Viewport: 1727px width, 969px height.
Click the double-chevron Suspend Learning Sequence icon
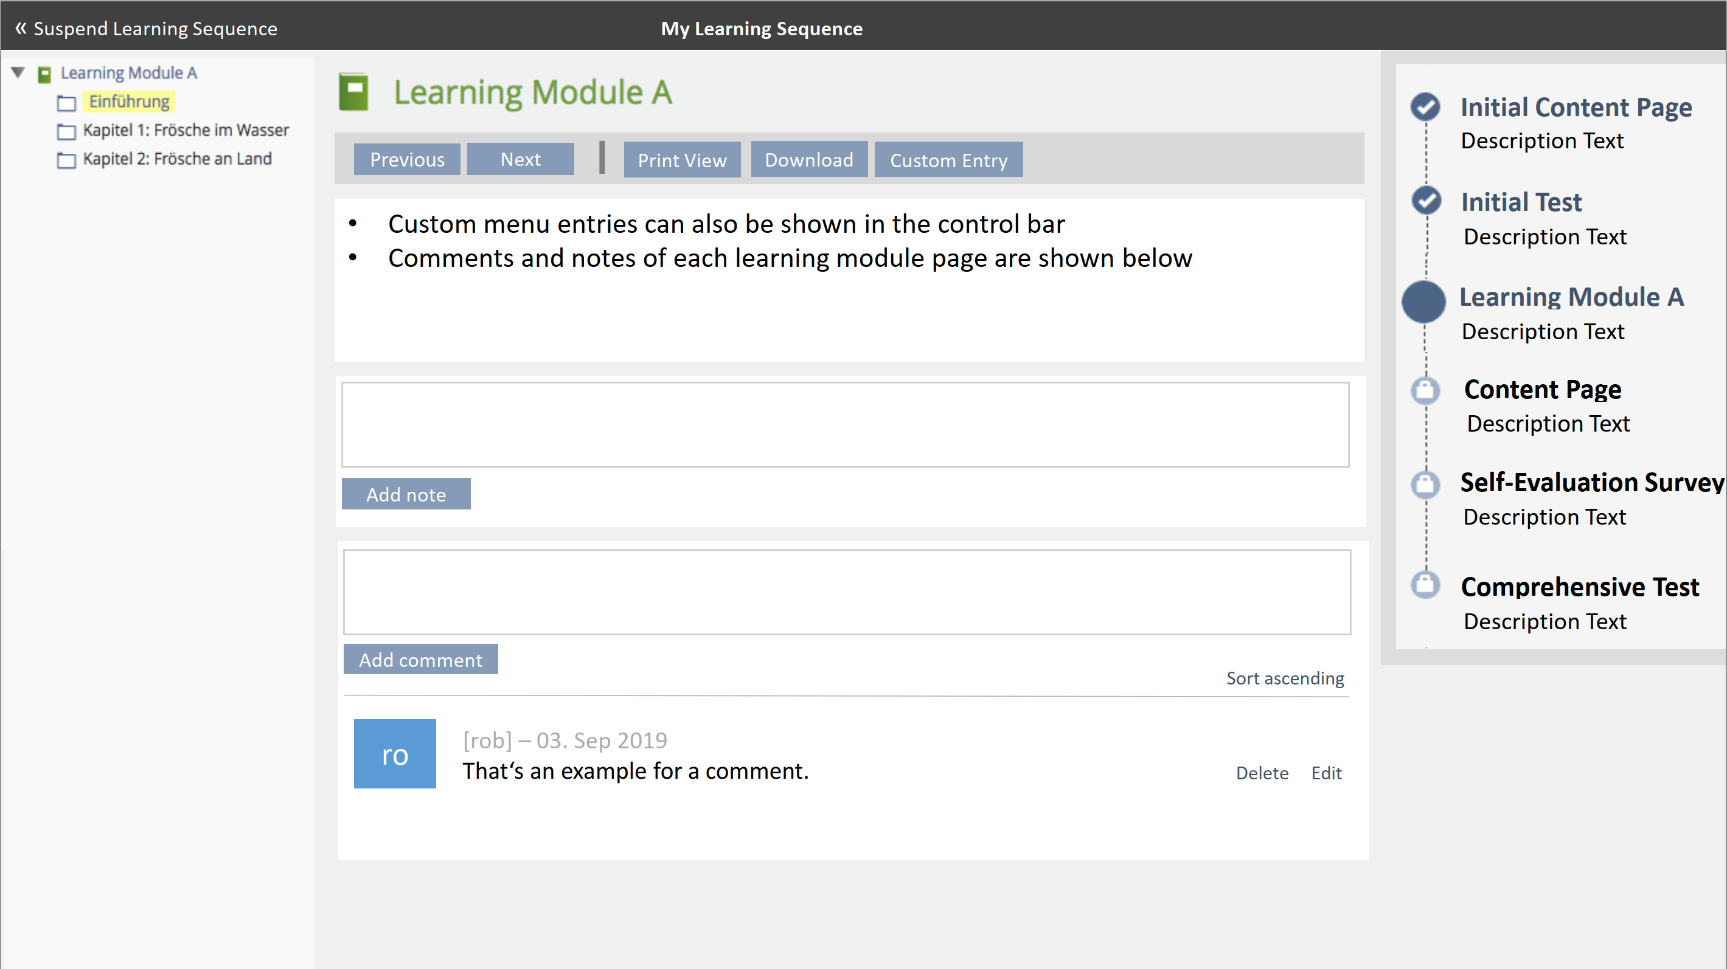21,28
